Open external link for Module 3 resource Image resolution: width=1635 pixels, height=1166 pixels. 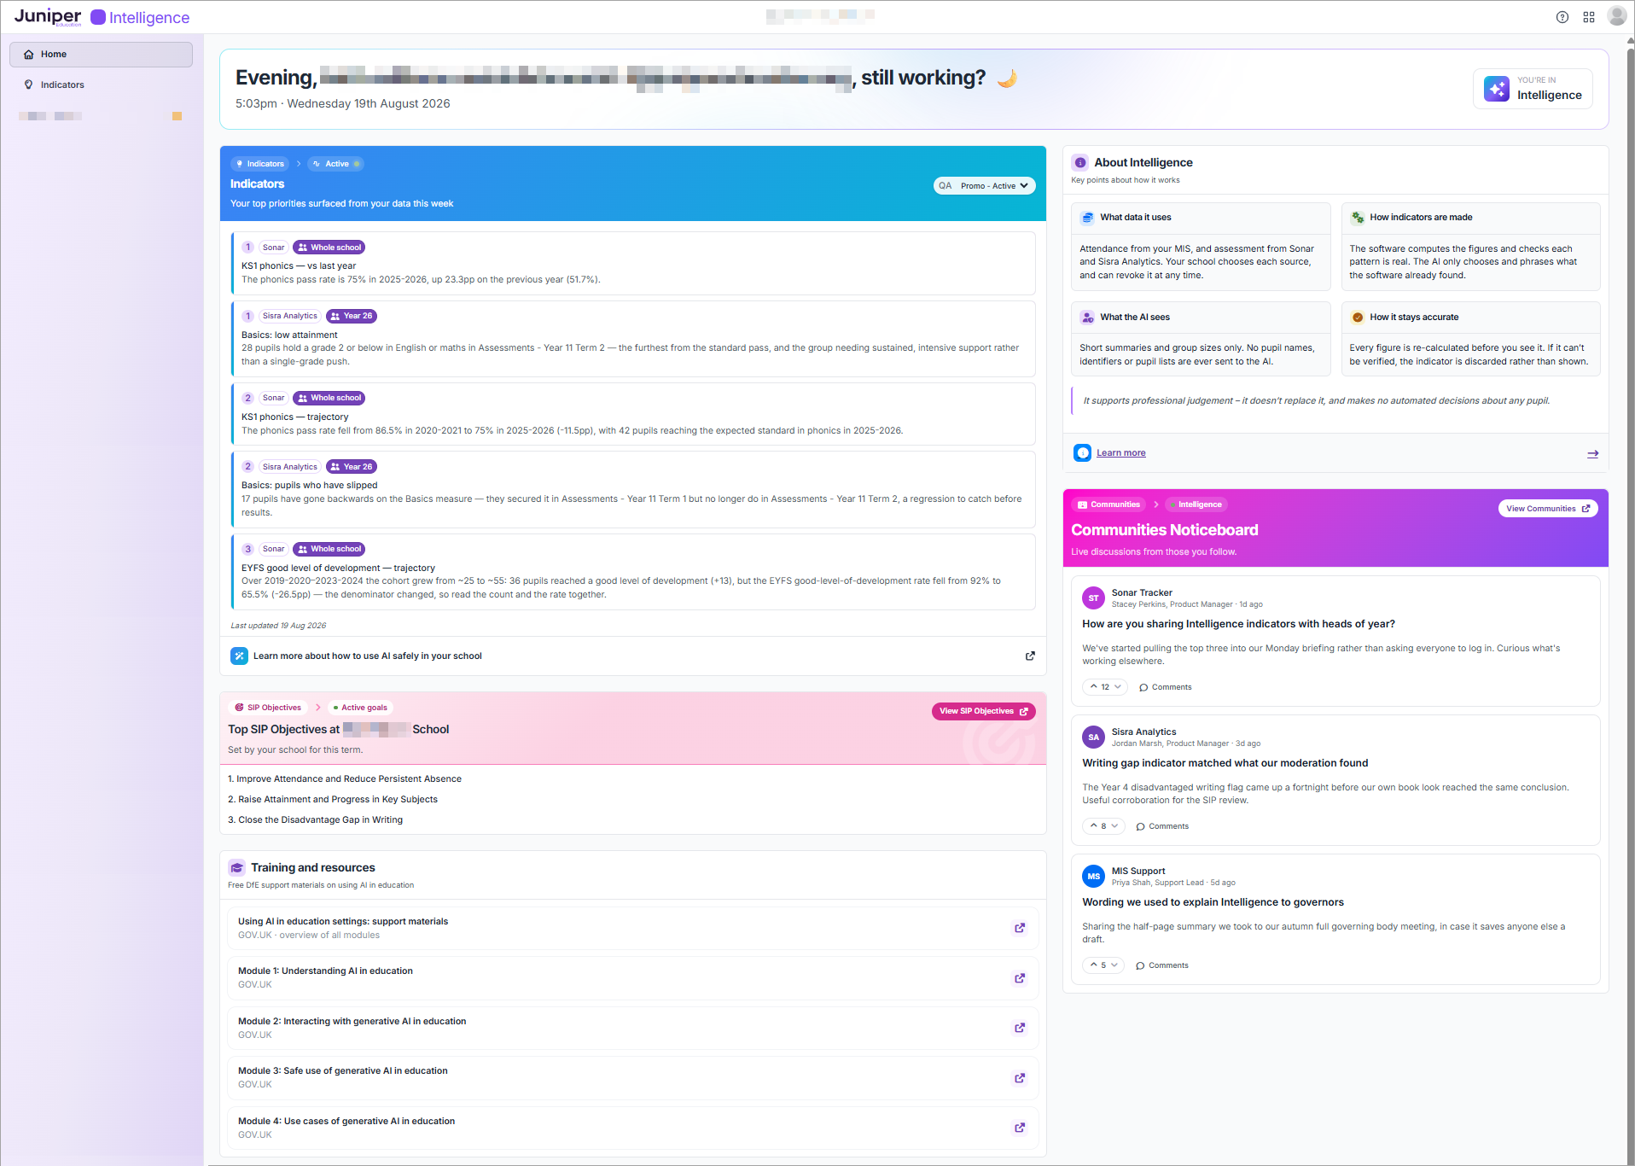(1020, 1078)
